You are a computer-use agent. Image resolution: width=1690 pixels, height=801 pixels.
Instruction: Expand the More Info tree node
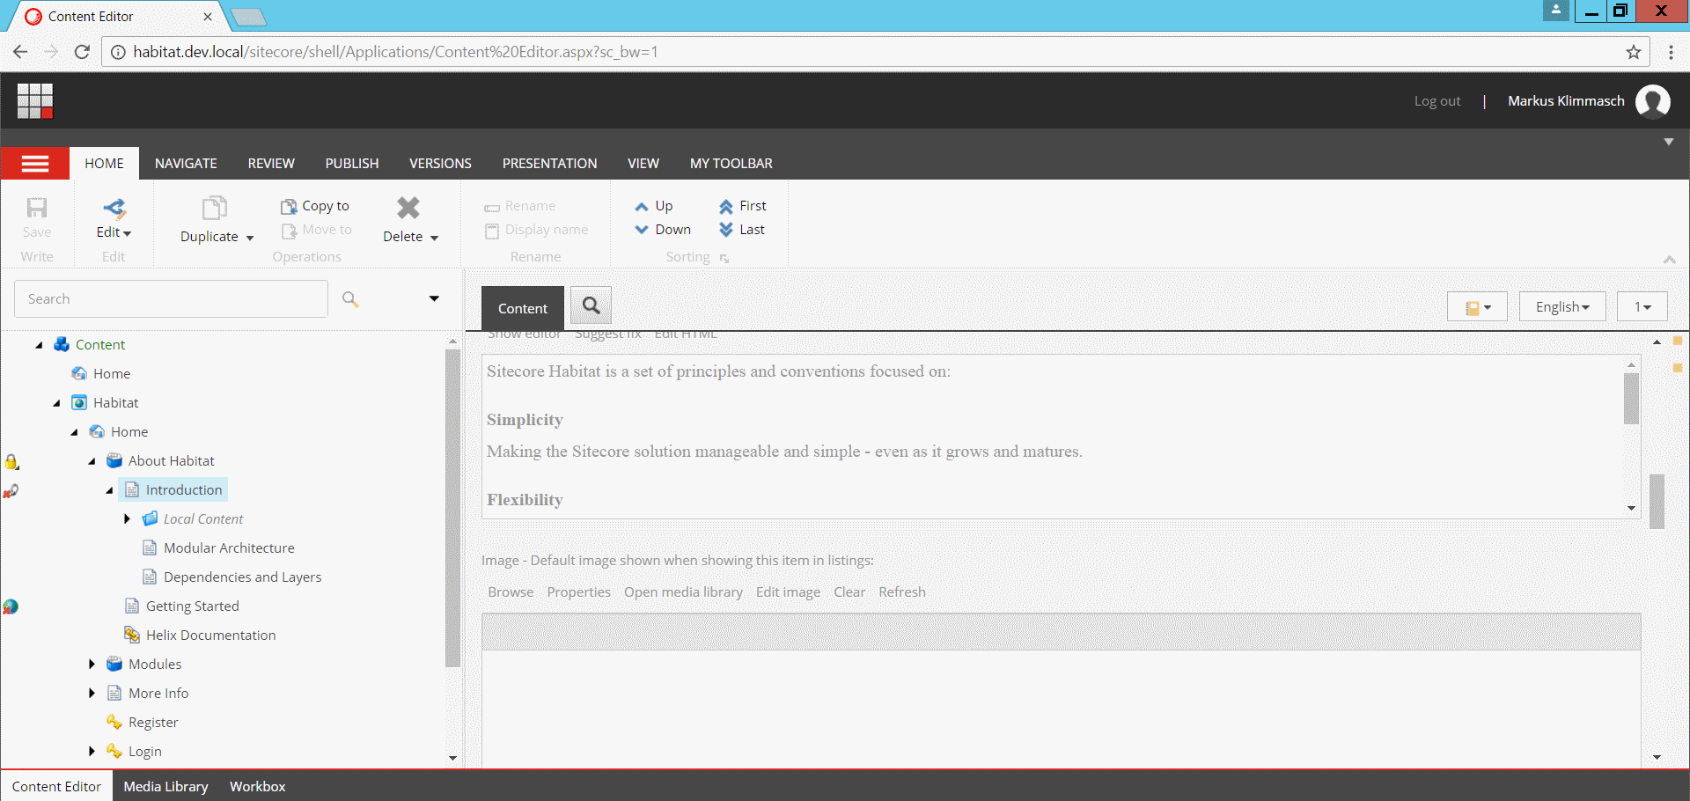[x=92, y=694]
